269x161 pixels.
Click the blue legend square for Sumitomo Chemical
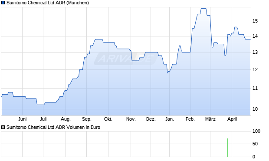tap(3, 3)
